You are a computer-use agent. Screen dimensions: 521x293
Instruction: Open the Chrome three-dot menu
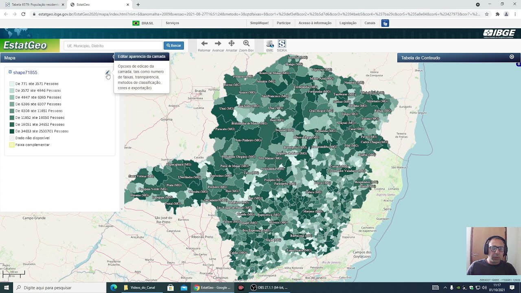point(515,14)
